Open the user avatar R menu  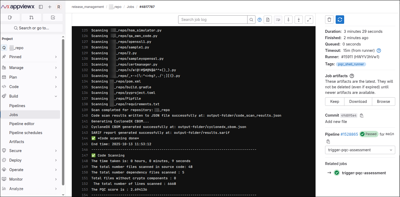[x=59, y=7]
